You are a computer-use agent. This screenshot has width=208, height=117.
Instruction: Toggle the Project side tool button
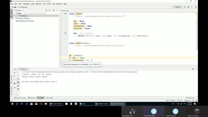(x=11, y=14)
